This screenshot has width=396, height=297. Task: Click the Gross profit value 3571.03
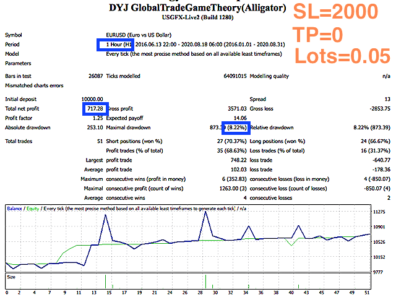[237, 109]
